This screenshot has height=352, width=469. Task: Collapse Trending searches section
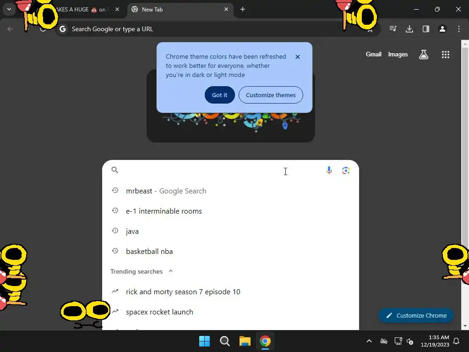[x=171, y=271]
